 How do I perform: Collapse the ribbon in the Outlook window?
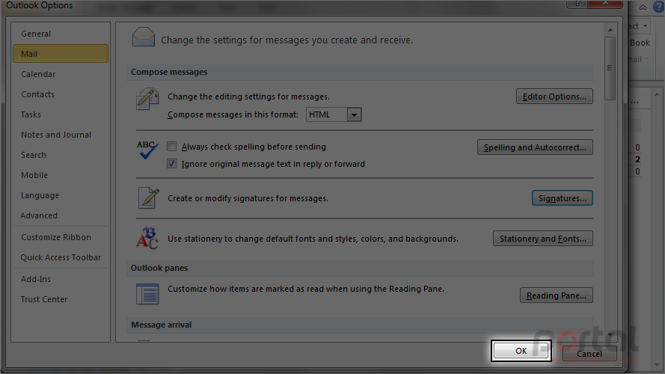click(x=643, y=7)
